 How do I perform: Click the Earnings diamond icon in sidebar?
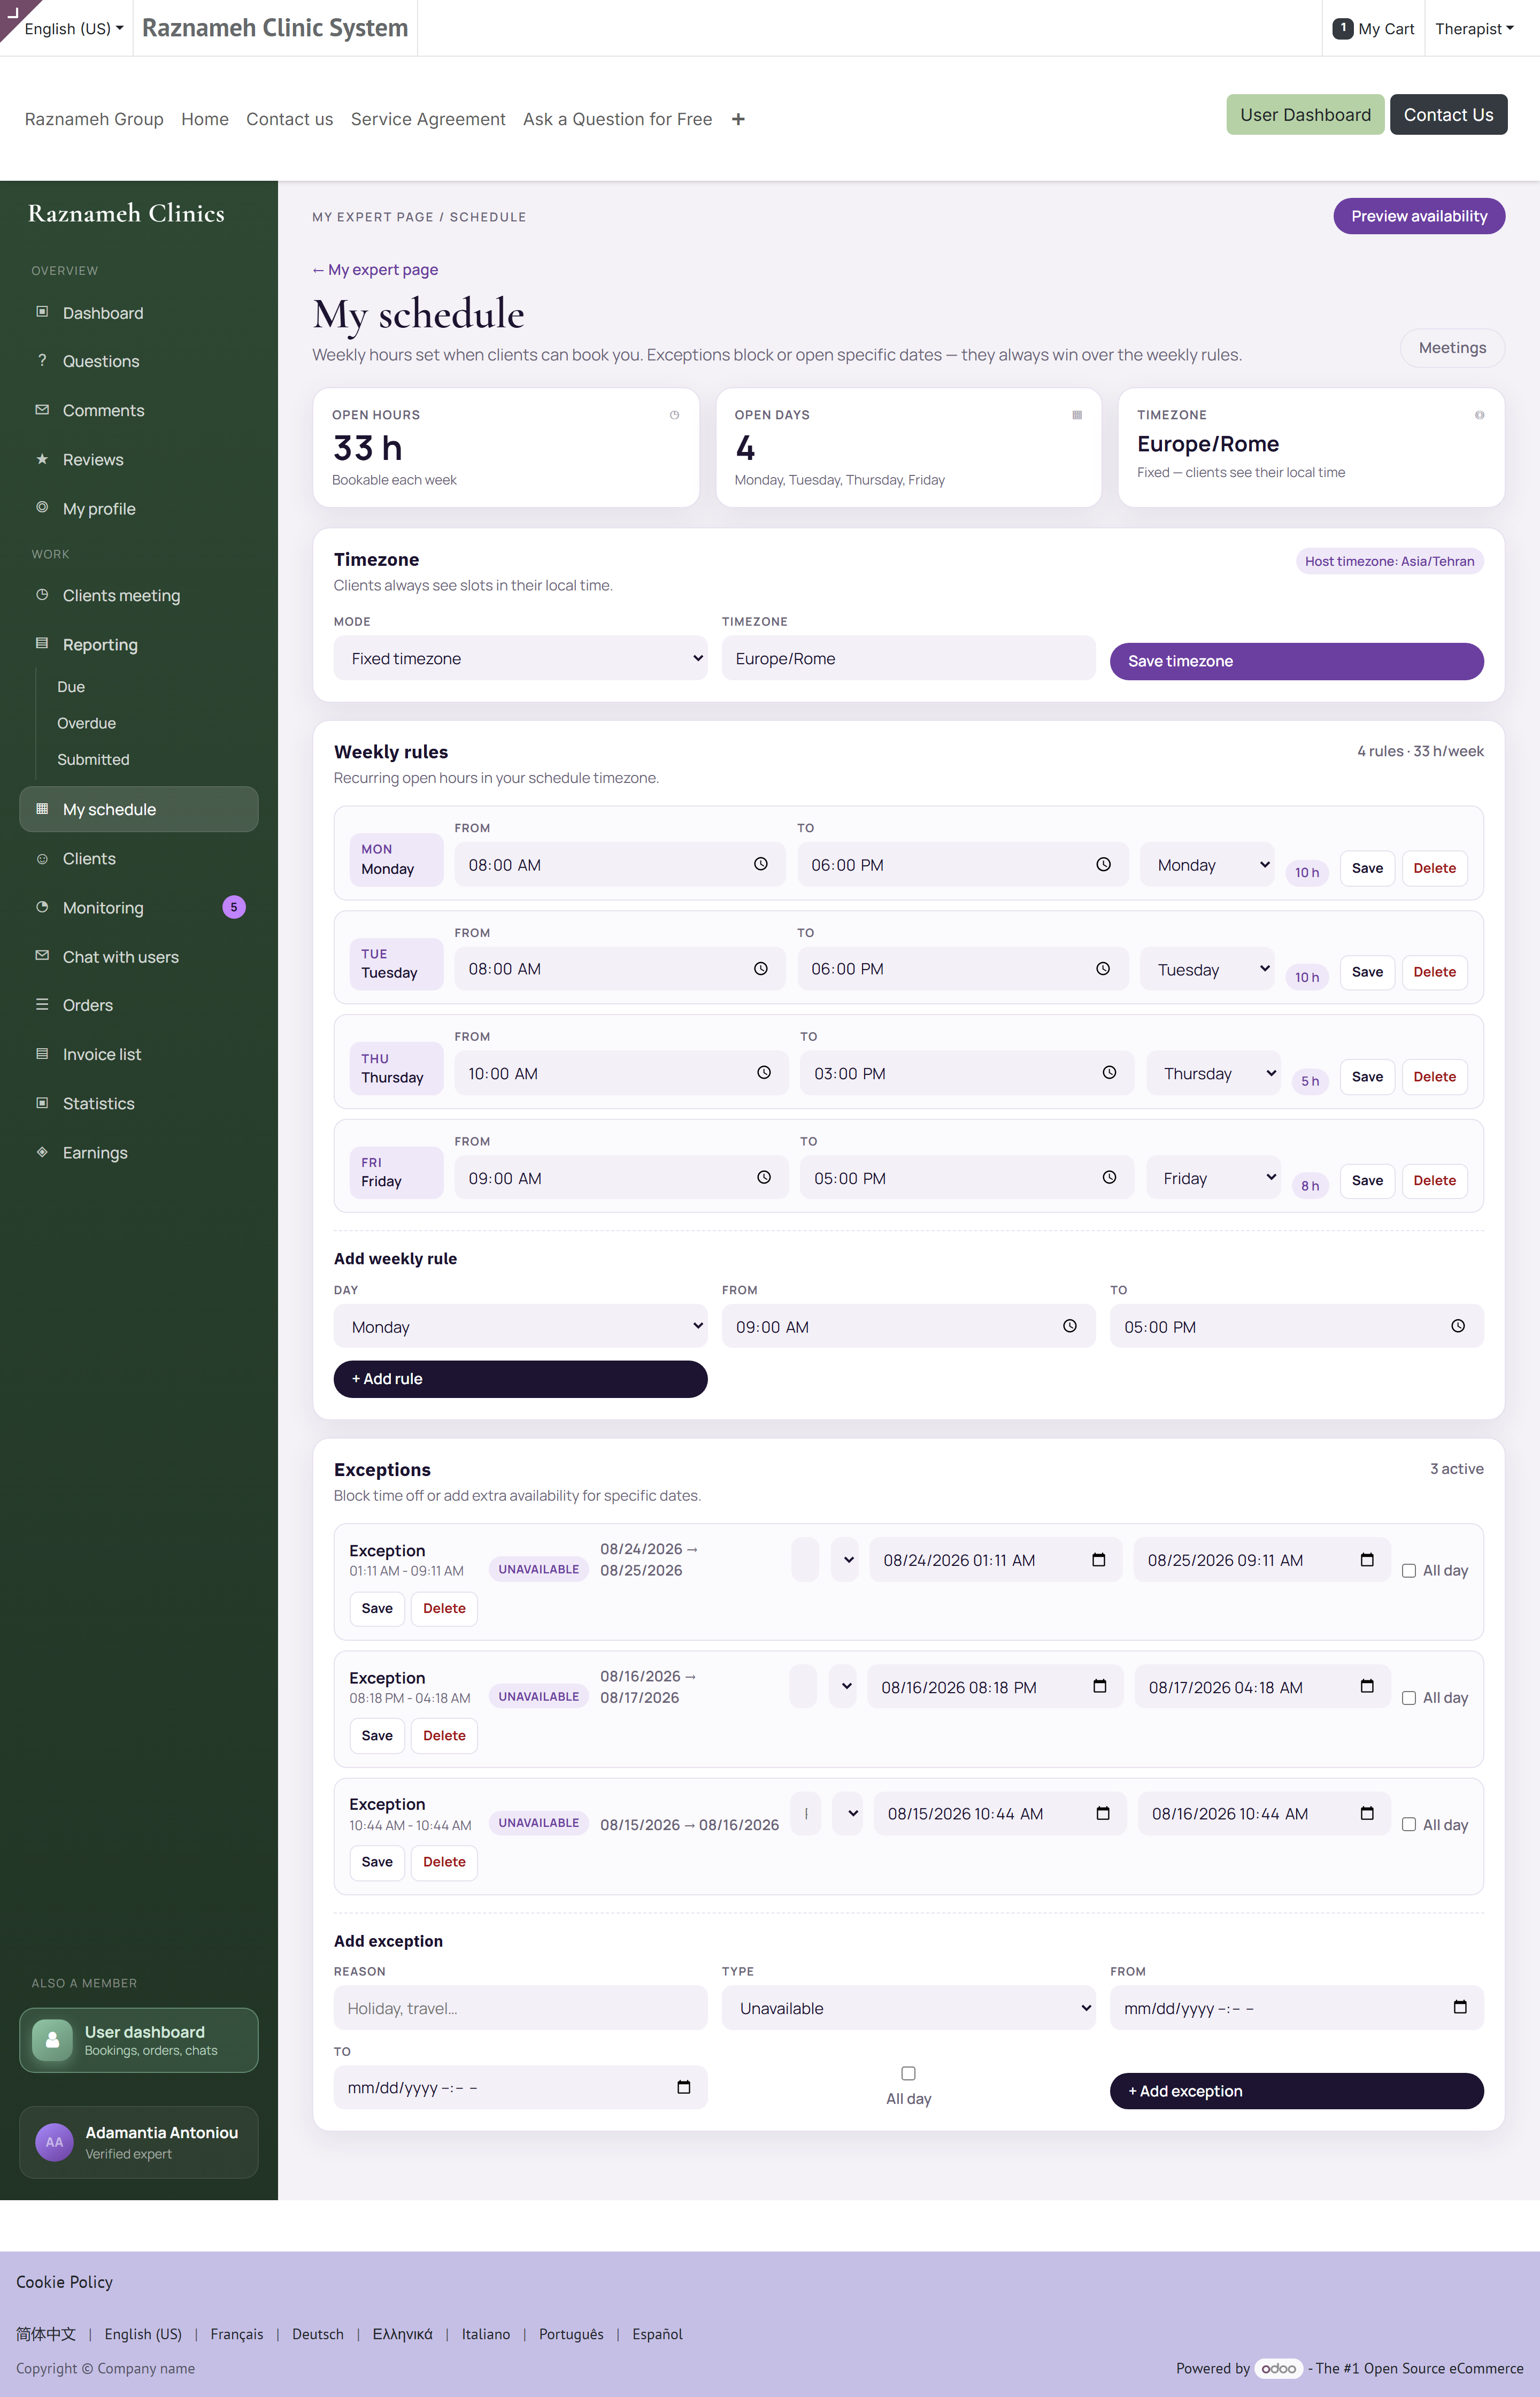pyautogui.click(x=42, y=1152)
